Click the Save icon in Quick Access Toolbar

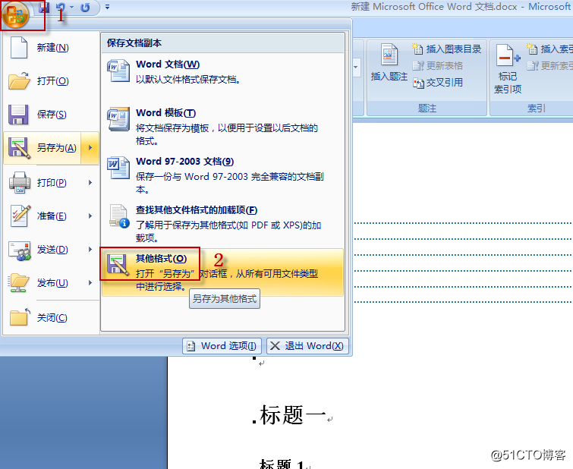[44, 7]
